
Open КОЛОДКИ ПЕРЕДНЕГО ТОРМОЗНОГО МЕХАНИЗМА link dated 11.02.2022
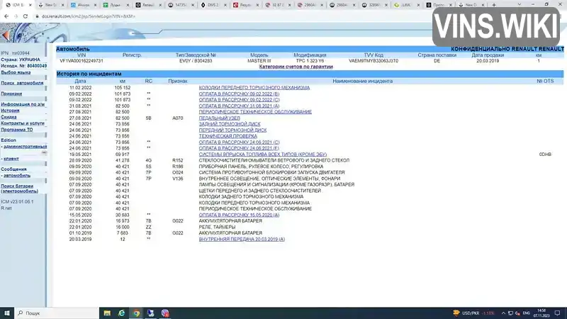pyautogui.click(x=254, y=87)
